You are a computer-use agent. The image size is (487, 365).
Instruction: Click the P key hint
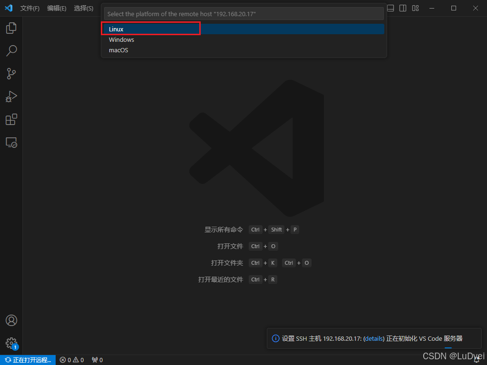(x=295, y=230)
